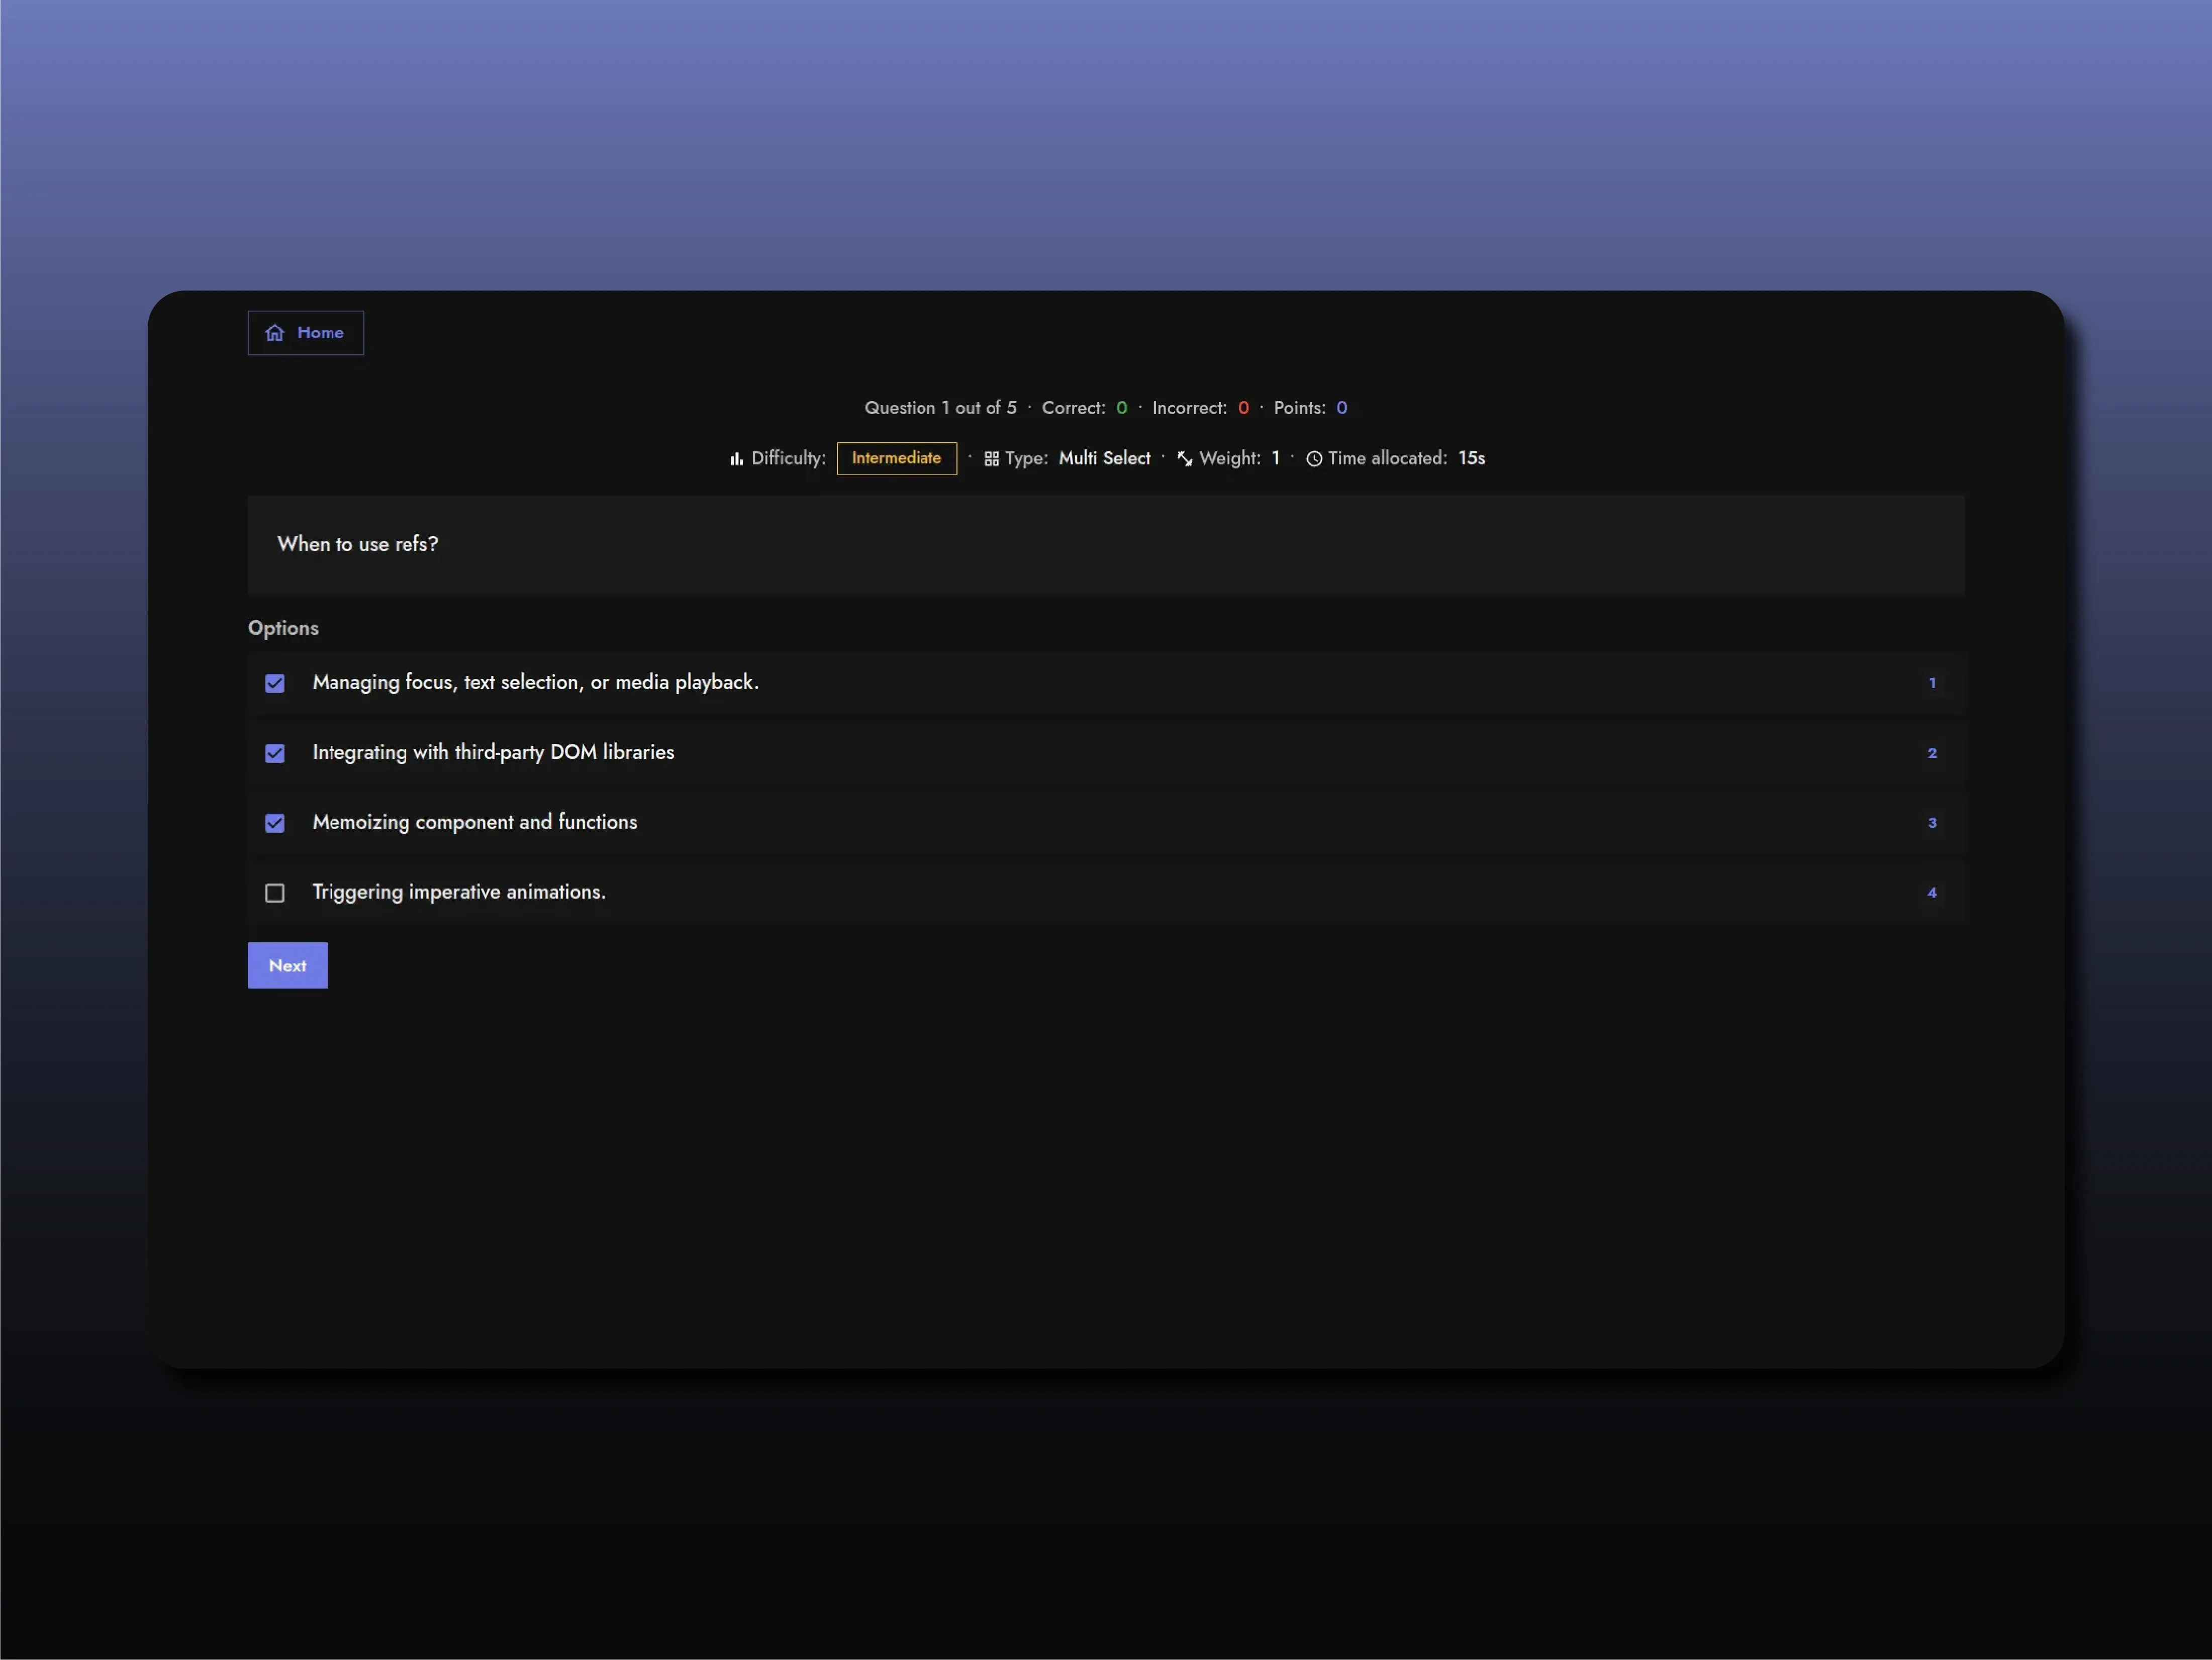Click the 'When to use refs?' question box
Viewport: 2212px width, 1660px height.
pyautogui.click(x=1105, y=545)
